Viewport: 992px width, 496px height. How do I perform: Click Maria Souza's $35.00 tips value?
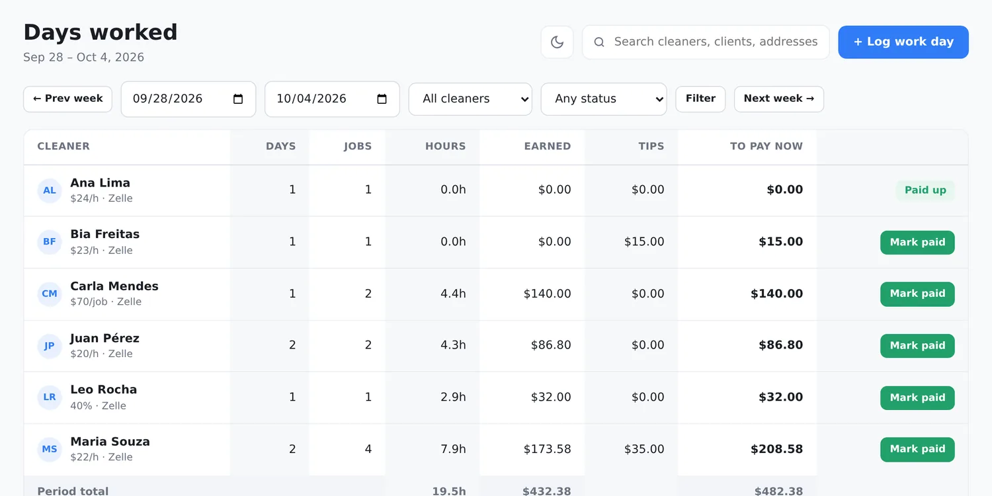coord(644,450)
